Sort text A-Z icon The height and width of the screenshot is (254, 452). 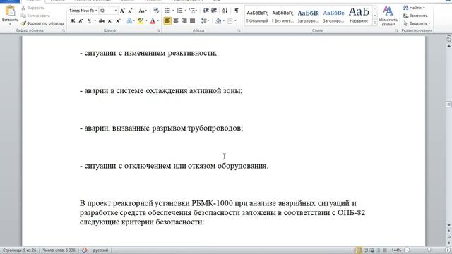tap(225, 11)
